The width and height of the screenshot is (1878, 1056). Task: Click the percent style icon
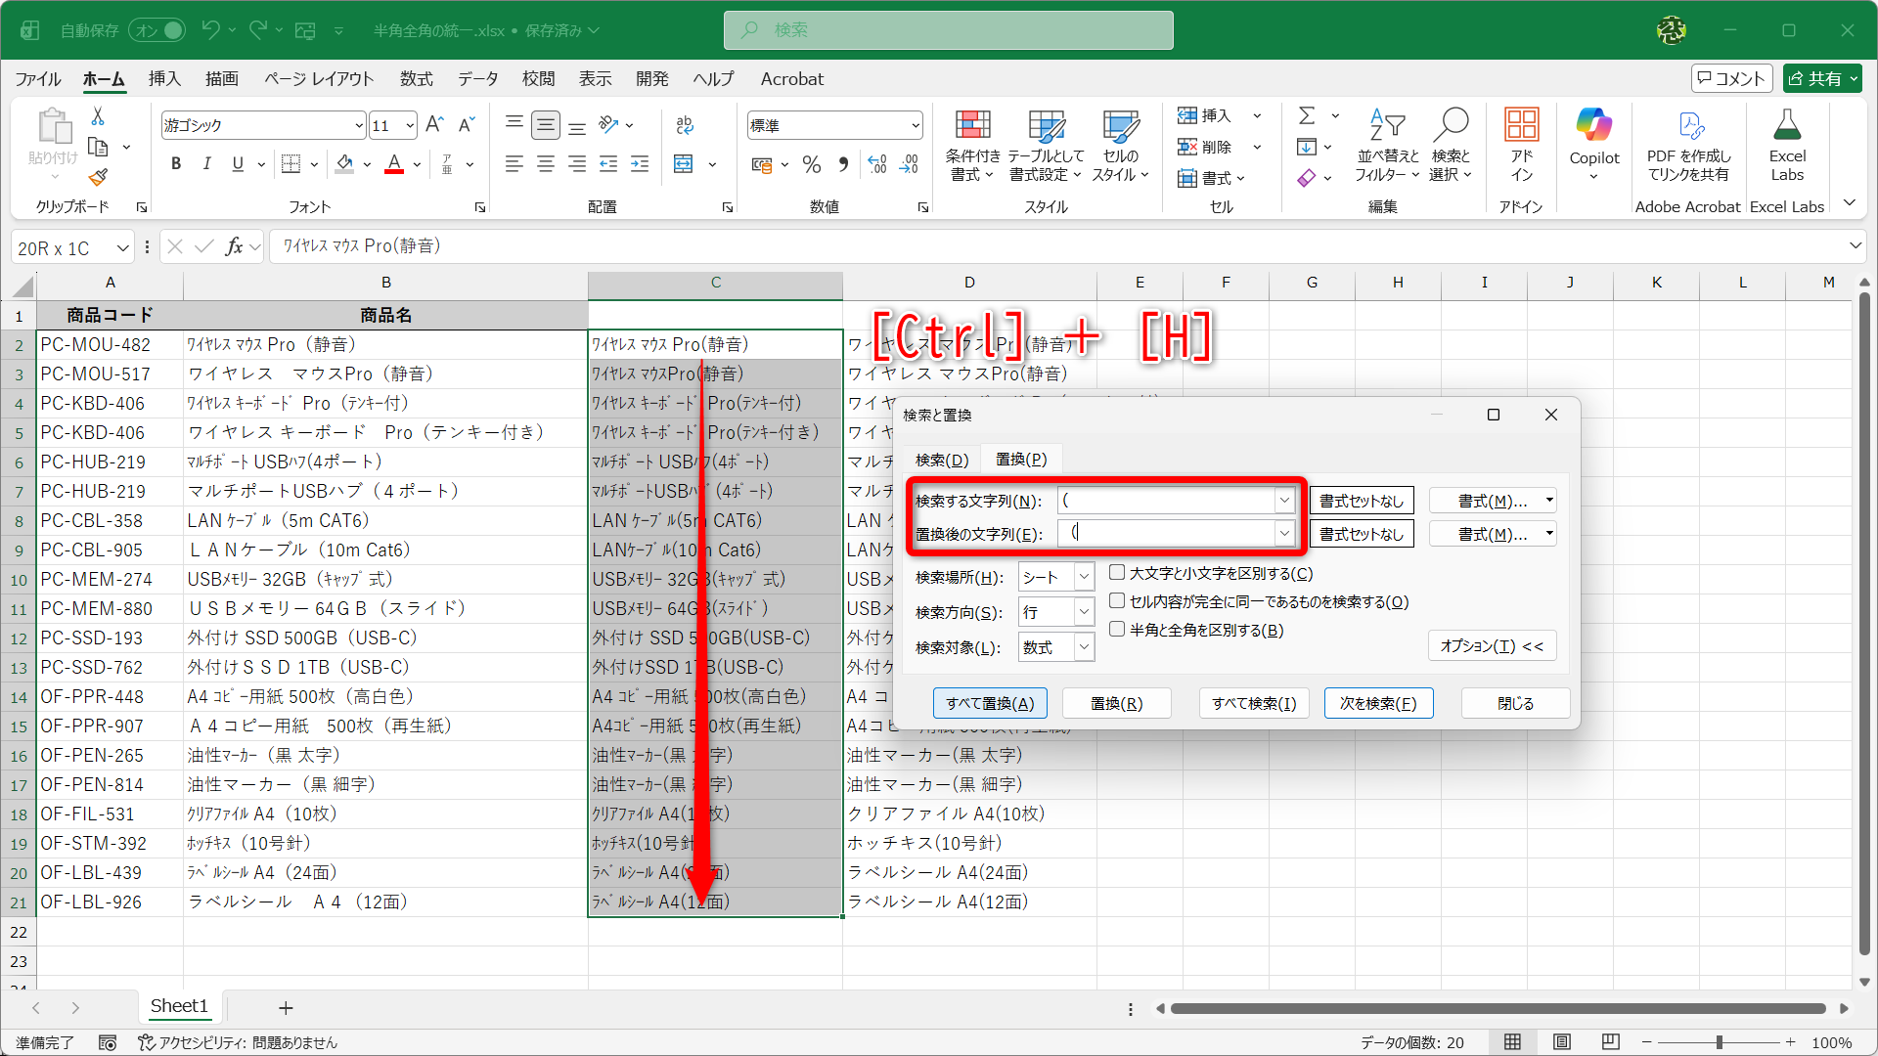[x=811, y=164]
